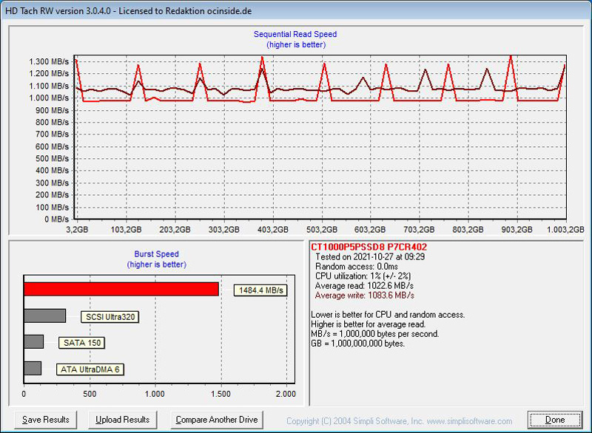
Task: Select the Average read: 1022.6 MB/s line
Action: (x=364, y=286)
